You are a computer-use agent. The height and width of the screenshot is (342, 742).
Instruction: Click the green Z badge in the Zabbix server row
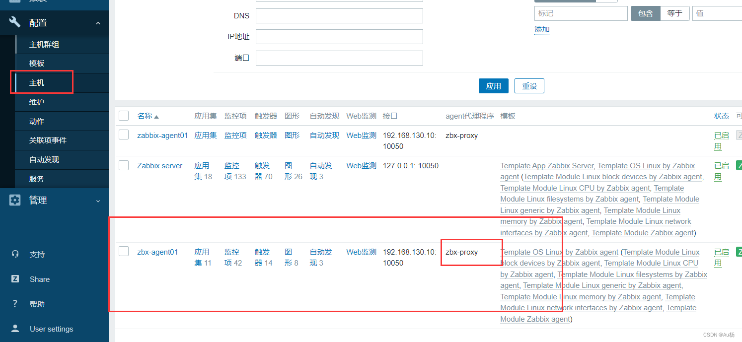point(739,165)
